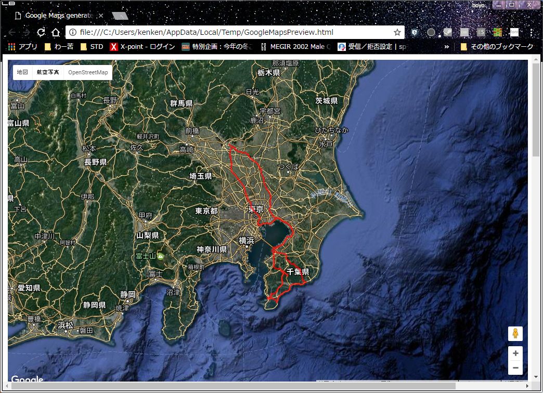Open the アプリ apps shortcut
543x393 pixels.
(x=22, y=46)
